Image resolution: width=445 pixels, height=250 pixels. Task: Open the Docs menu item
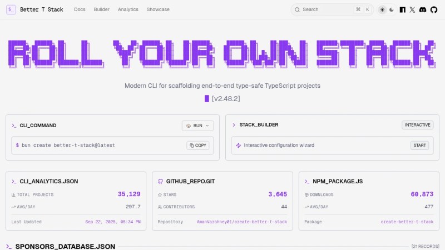[x=80, y=9]
